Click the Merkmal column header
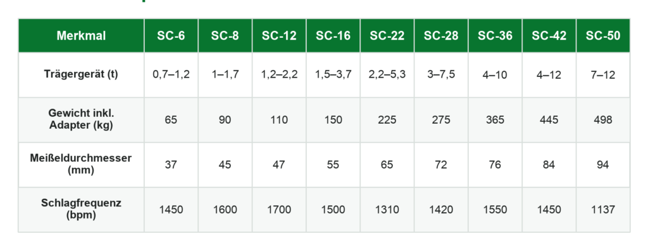Screen dimensions: 648x250 coord(81,35)
